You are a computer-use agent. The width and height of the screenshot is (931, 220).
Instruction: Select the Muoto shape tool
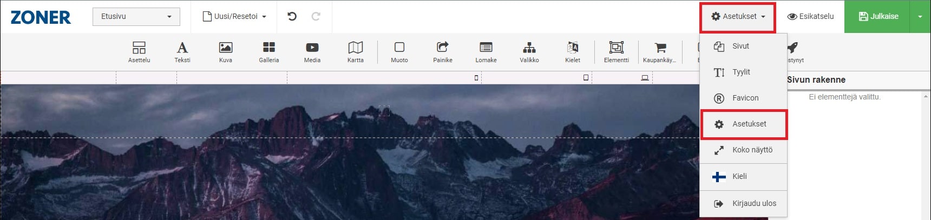pyautogui.click(x=399, y=52)
